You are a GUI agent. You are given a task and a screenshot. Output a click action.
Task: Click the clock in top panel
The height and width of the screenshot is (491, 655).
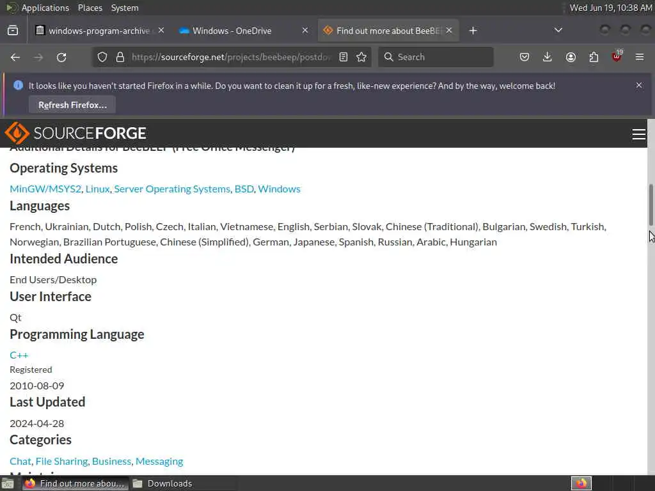[610, 8]
